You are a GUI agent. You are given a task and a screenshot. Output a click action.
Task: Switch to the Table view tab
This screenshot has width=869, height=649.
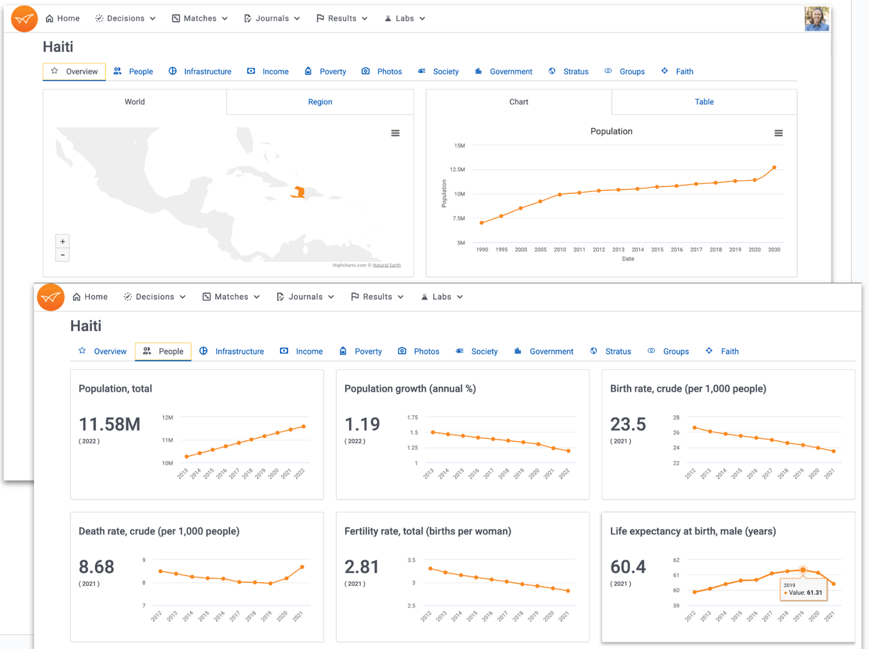point(704,102)
